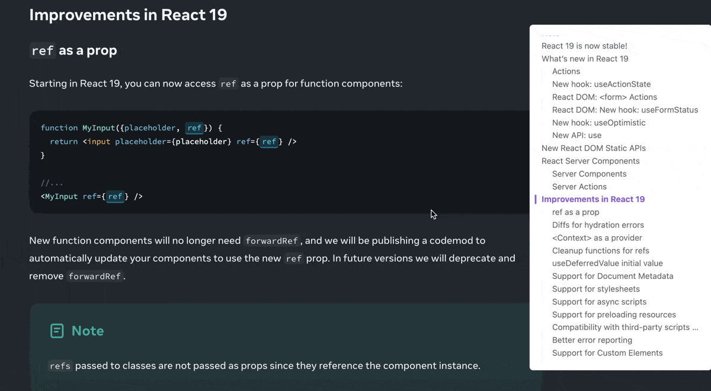Go to Actions section in contents
Viewport: 711px width, 391px height.
(x=566, y=71)
